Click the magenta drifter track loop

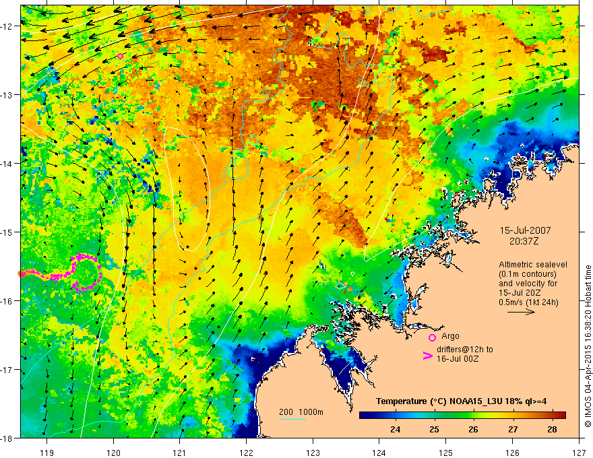point(87,273)
